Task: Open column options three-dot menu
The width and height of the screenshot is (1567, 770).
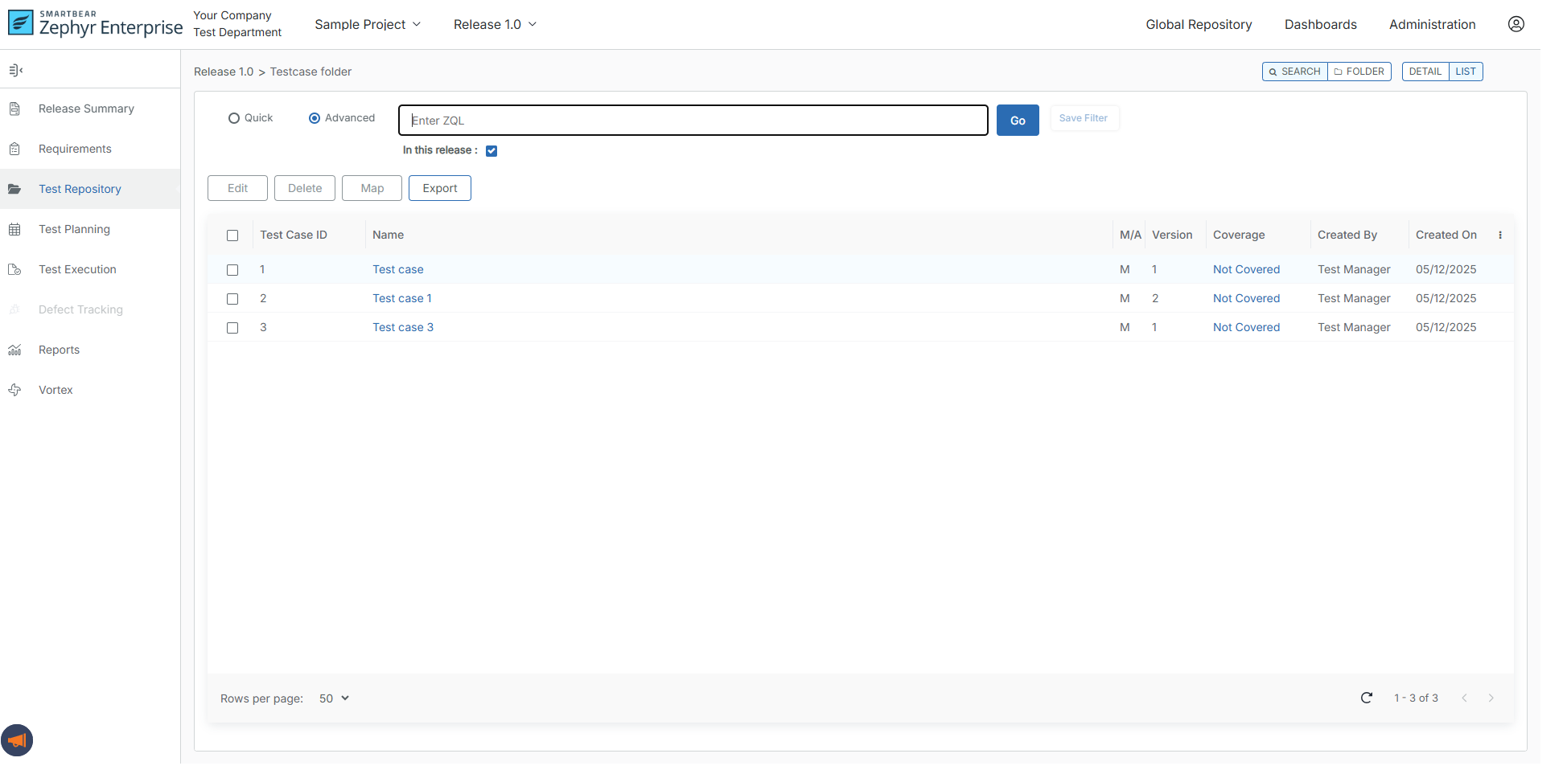Action: [x=1500, y=236]
